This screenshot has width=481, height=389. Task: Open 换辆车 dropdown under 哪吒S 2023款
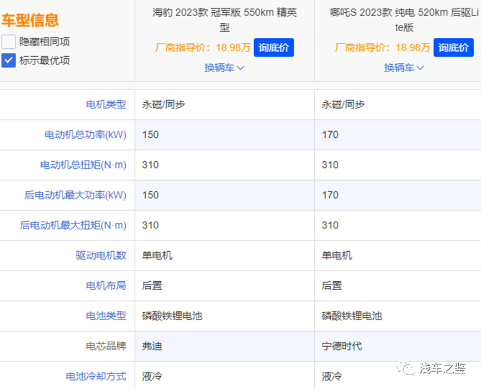404,67
